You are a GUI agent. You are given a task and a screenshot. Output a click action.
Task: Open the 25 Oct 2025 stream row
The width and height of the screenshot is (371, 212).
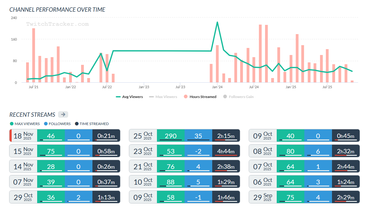coord(185,135)
